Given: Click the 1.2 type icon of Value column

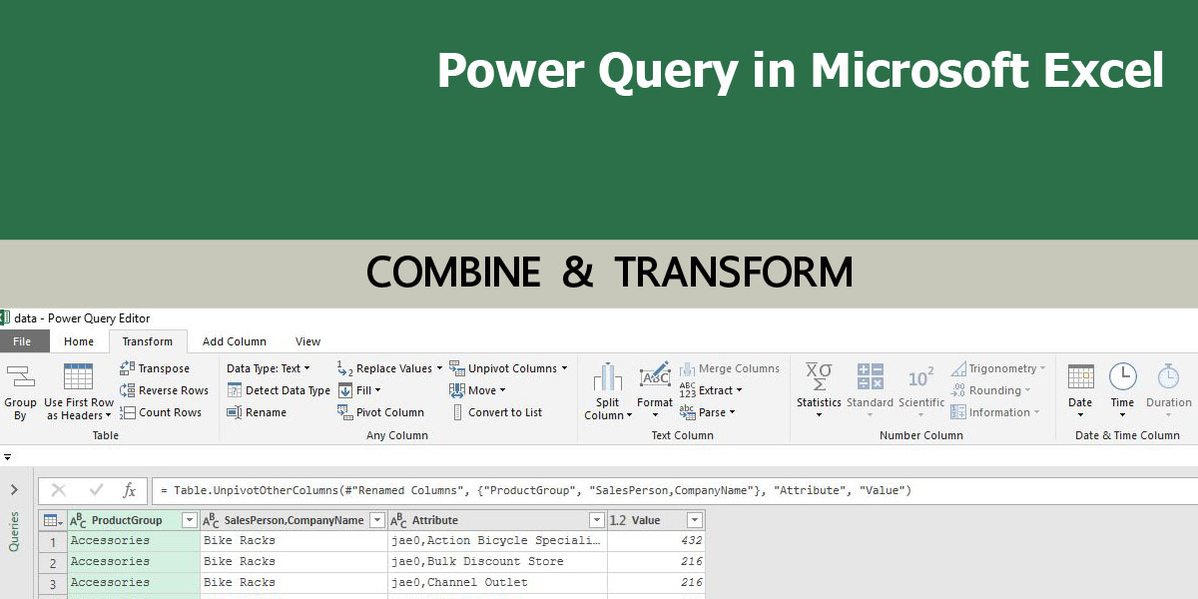Looking at the screenshot, I should (618, 520).
